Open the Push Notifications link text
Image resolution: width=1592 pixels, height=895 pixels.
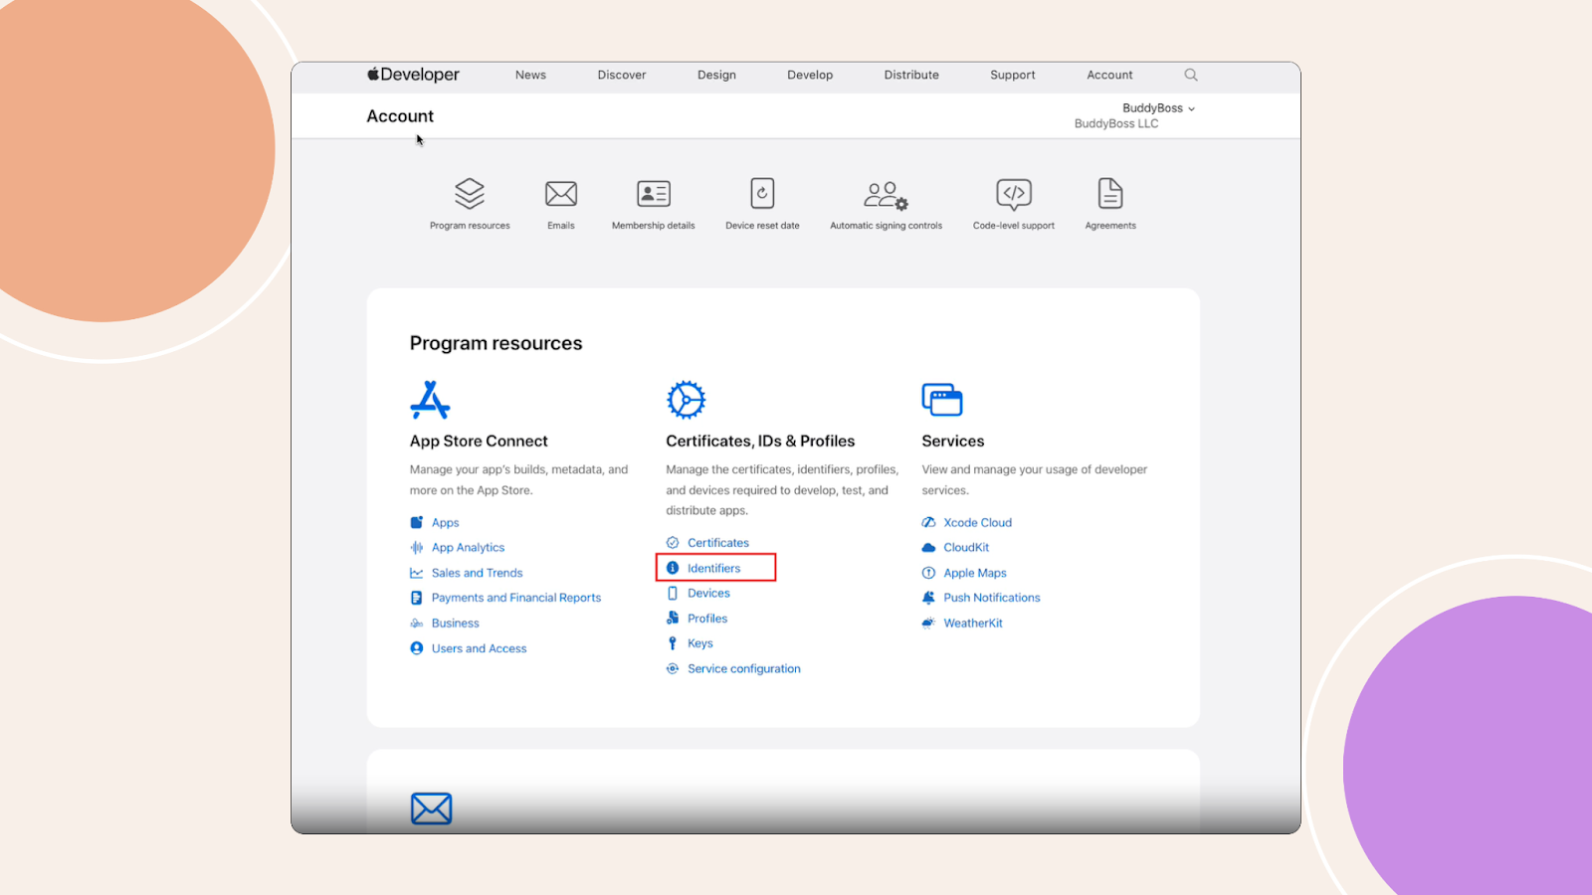point(992,598)
